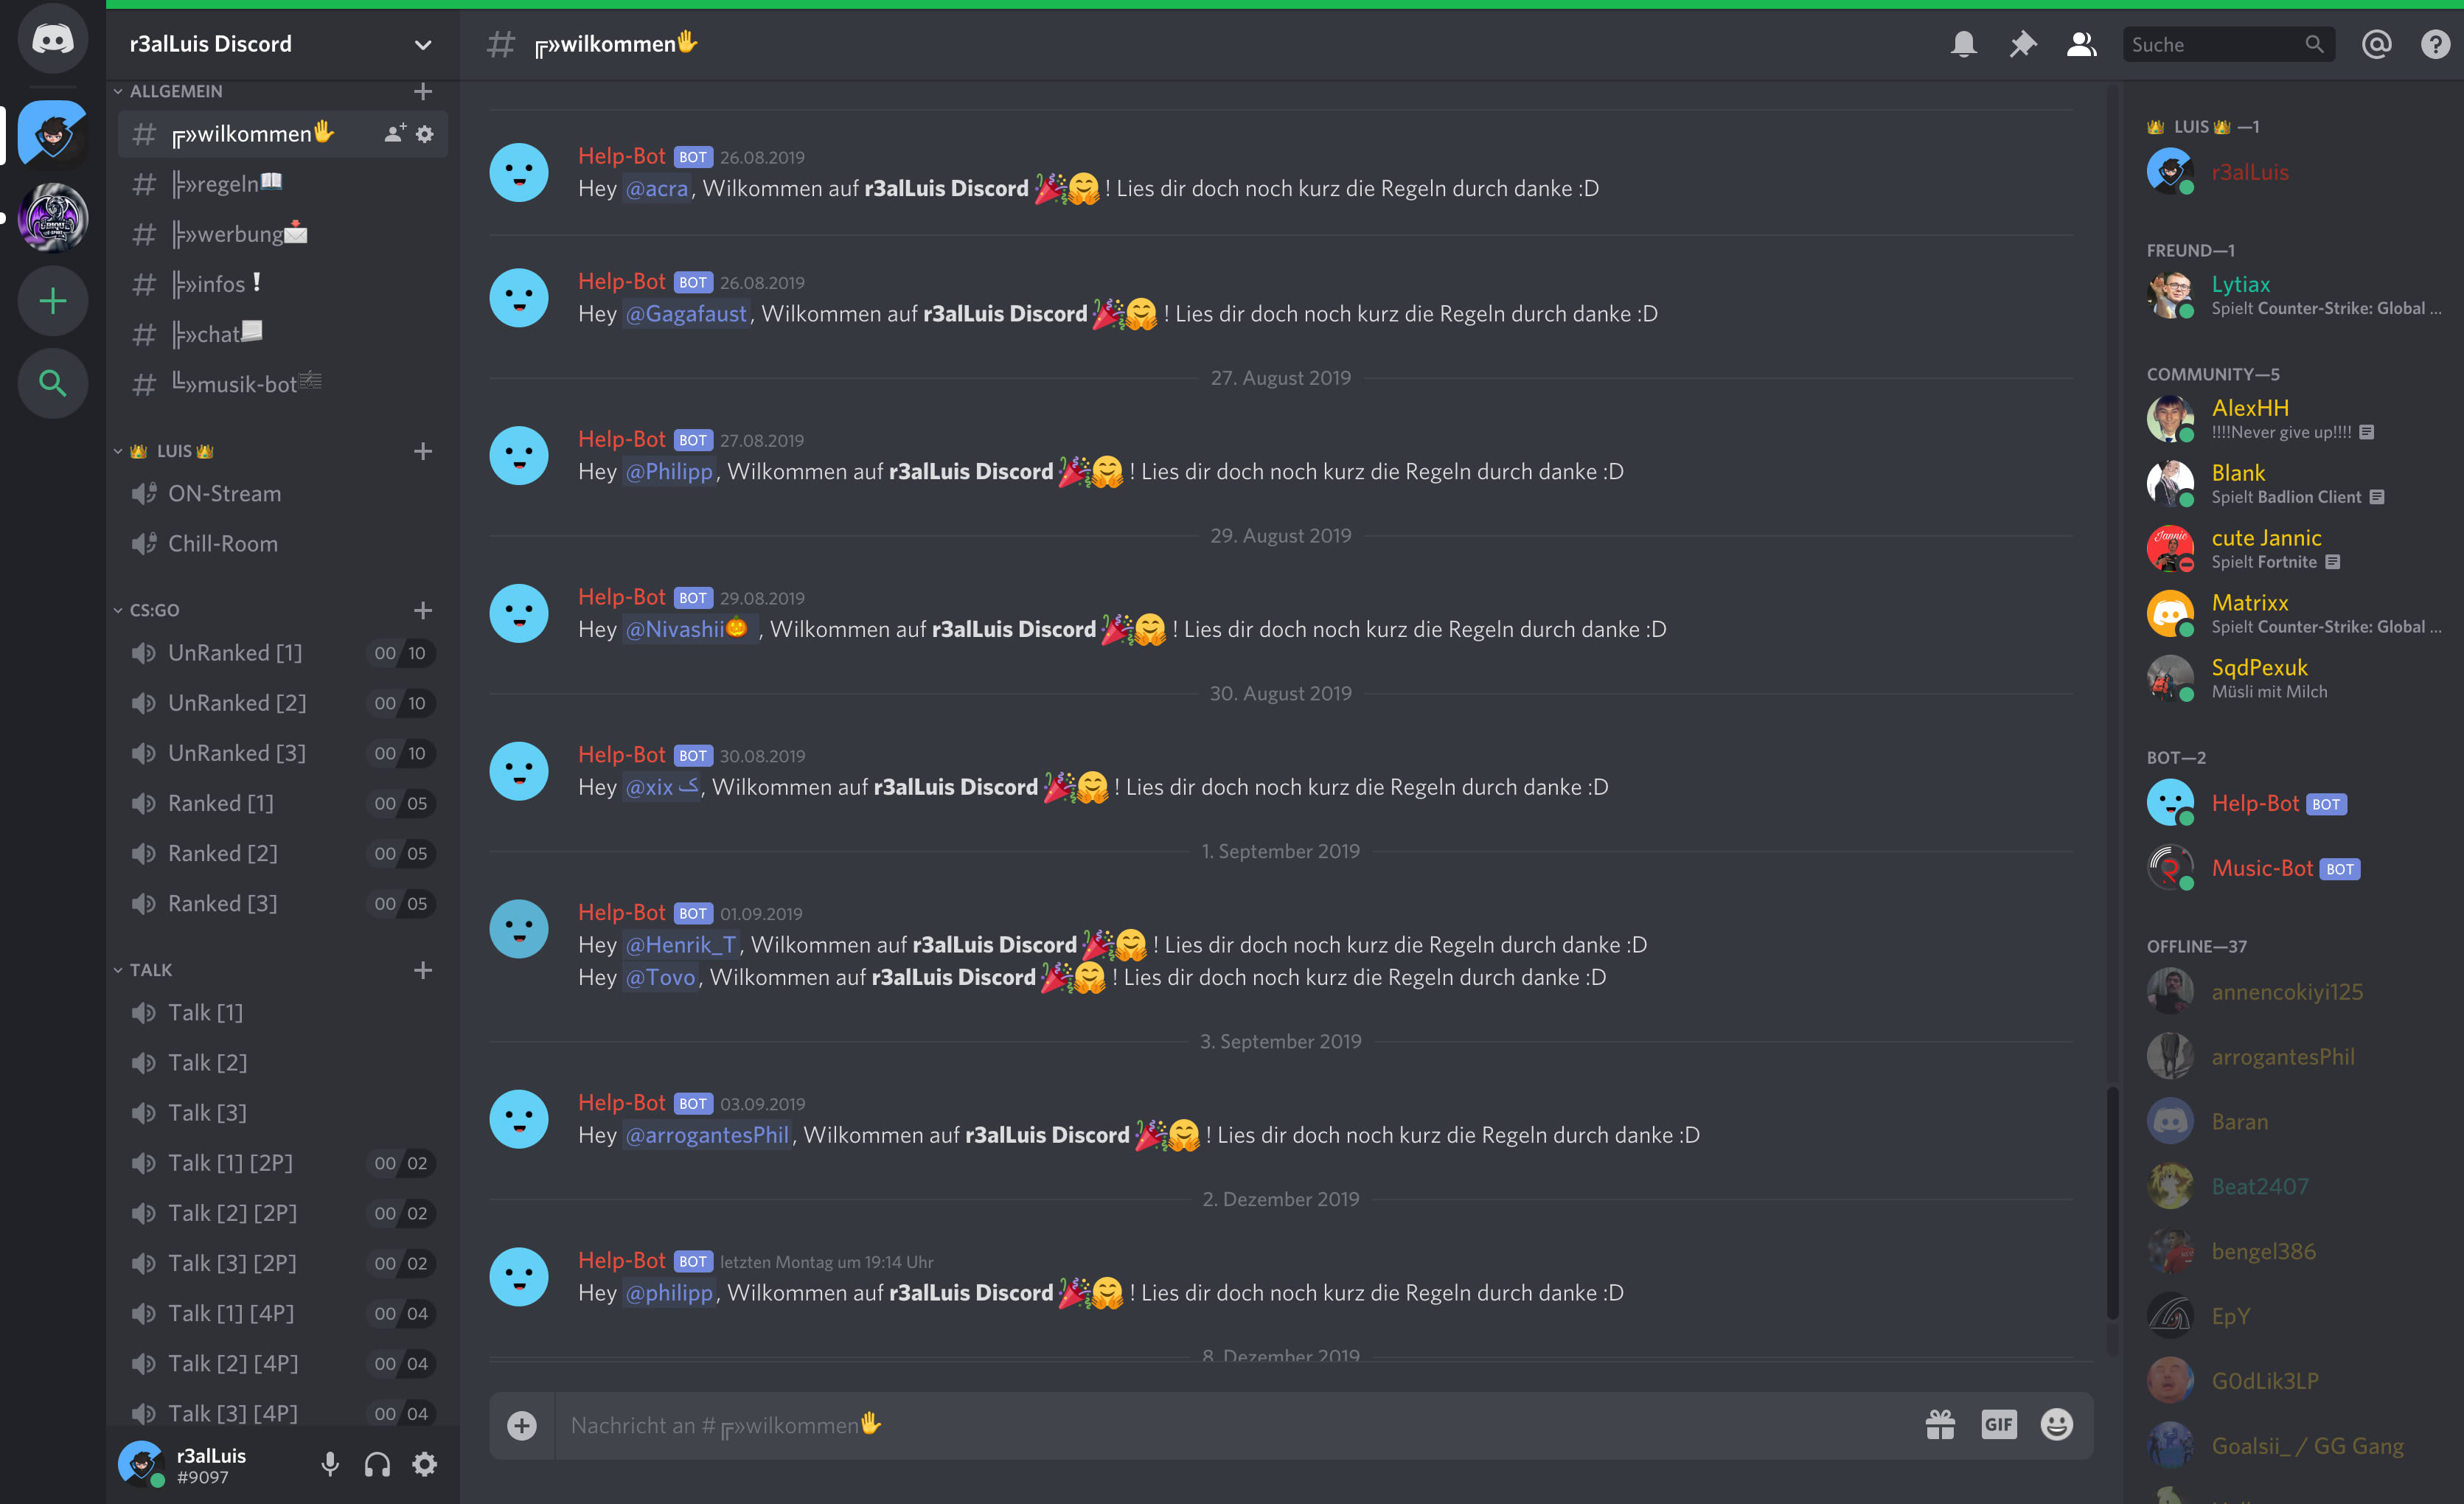Deafen audio with headphones icon
Screen dimensions: 2464x1504
coord(377,1465)
